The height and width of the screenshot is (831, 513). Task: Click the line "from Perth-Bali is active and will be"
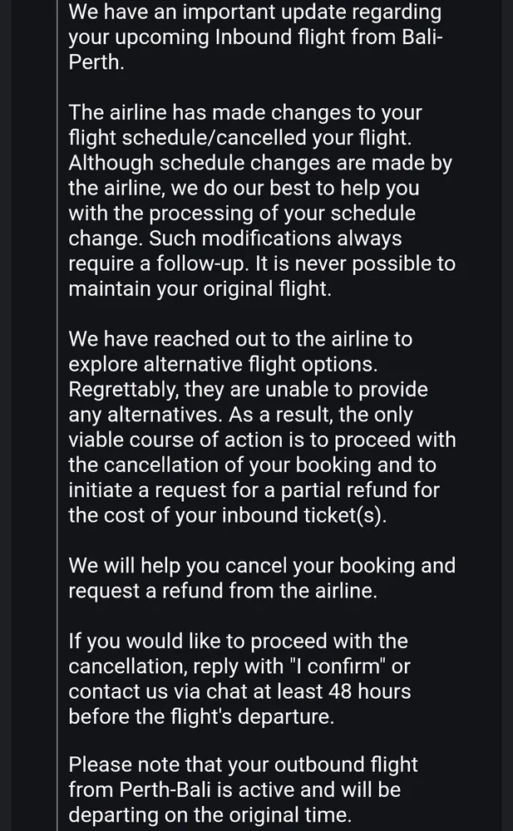(234, 789)
